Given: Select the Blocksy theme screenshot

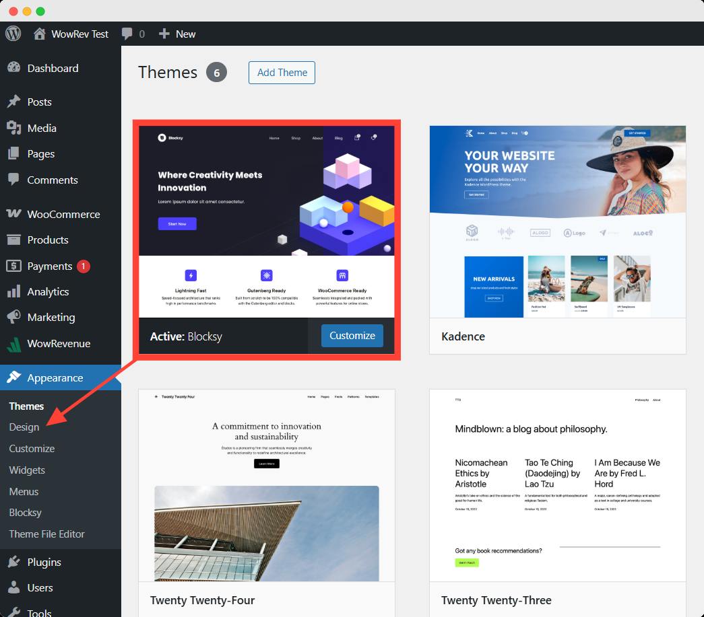Looking at the screenshot, I should click(x=267, y=222).
